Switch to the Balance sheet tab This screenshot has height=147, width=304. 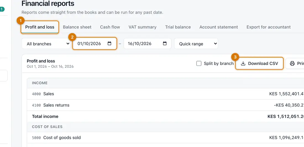pos(77,27)
